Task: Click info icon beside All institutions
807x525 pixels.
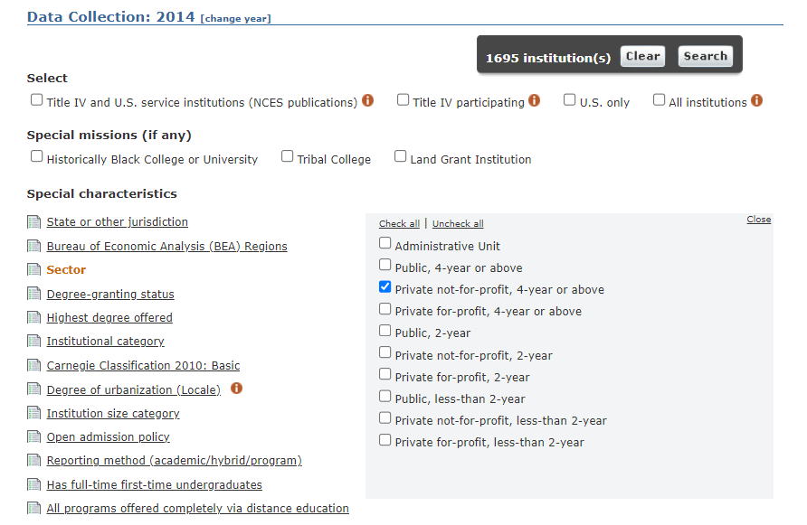Action: [x=757, y=100]
